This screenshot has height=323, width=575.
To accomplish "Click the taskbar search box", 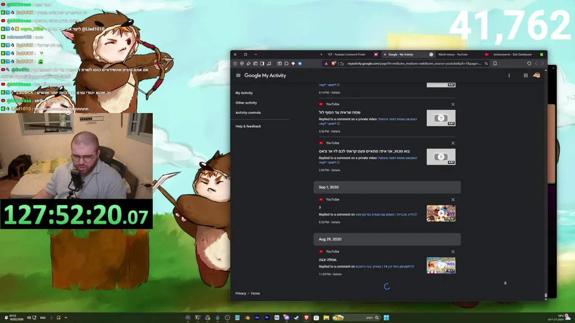I will pyautogui.click(x=357, y=318).
